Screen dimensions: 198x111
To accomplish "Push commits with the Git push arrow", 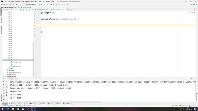I will [x=59, y=4].
